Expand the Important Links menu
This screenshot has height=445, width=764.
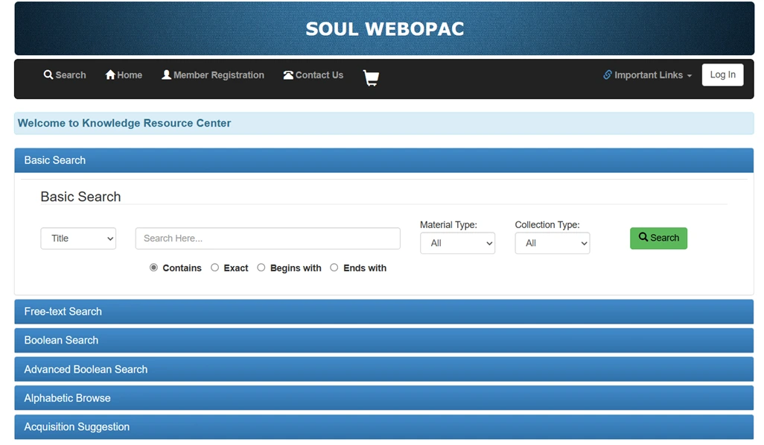646,75
